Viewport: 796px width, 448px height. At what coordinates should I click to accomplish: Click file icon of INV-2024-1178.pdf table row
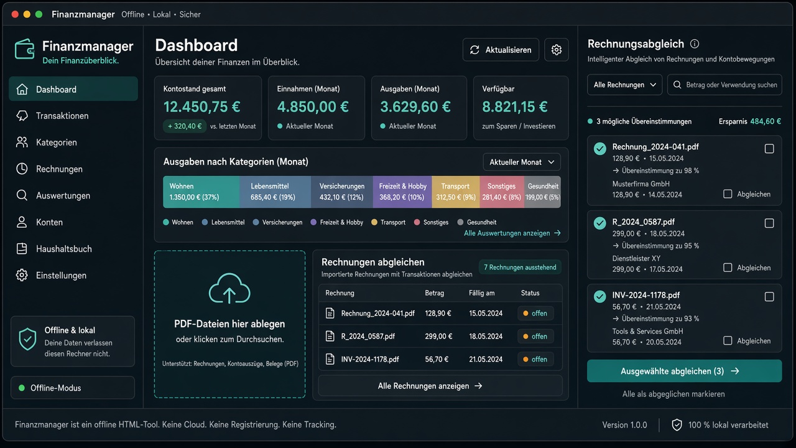point(330,359)
